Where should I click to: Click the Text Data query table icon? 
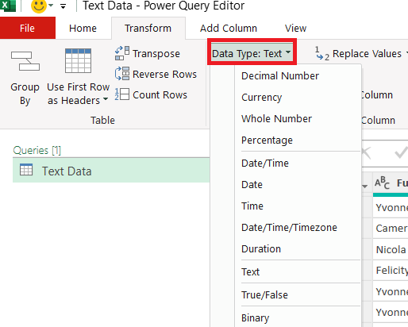pos(26,170)
